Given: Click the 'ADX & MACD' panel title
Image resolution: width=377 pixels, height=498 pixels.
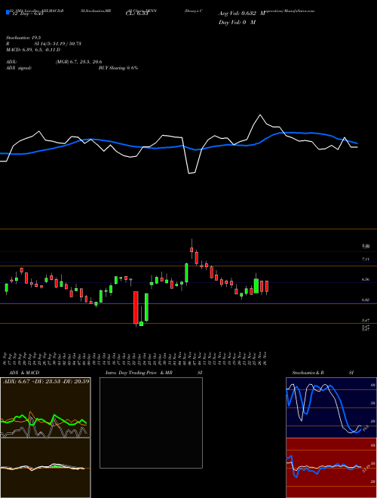Looking at the screenshot, I should (24, 373).
